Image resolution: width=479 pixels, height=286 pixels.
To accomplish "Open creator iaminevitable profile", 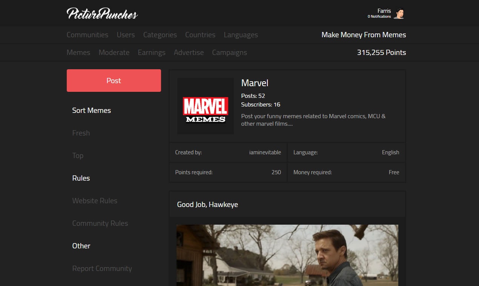I will point(265,152).
